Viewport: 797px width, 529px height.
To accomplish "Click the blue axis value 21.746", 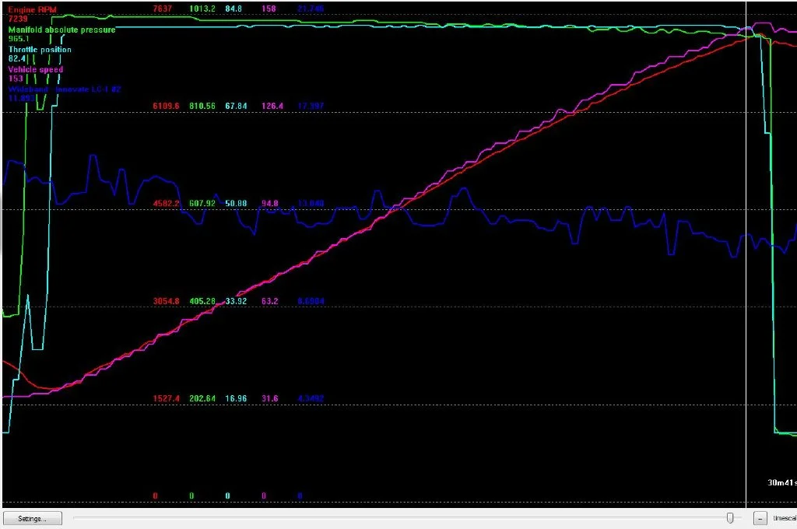I will (x=311, y=9).
